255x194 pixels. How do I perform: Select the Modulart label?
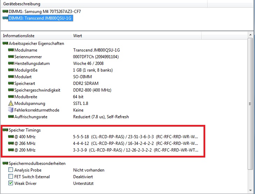click(23, 77)
